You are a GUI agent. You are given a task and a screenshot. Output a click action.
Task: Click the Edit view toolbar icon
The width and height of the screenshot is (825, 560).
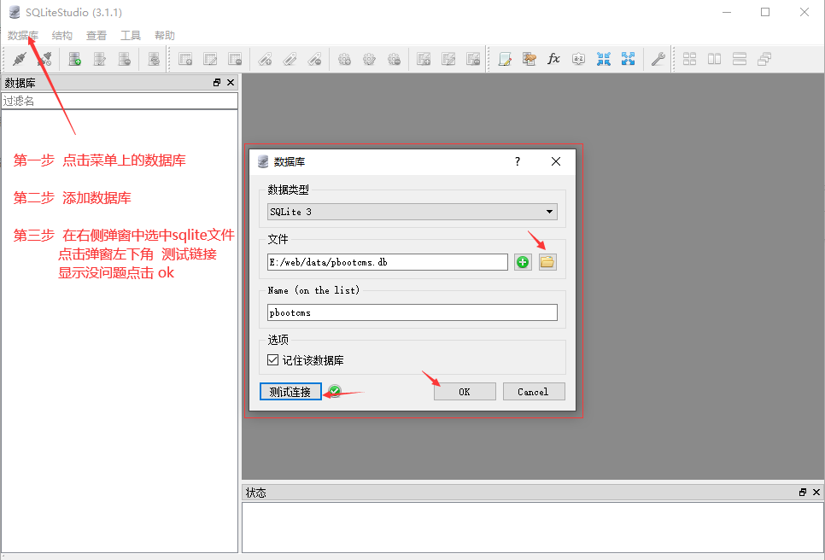[448, 59]
